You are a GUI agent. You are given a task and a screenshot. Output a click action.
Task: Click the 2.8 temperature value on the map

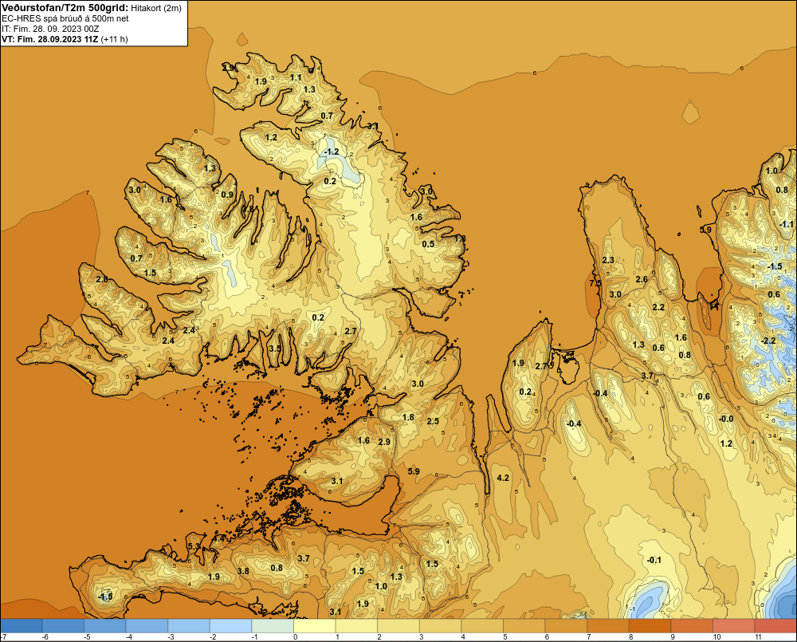click(102, 279)
